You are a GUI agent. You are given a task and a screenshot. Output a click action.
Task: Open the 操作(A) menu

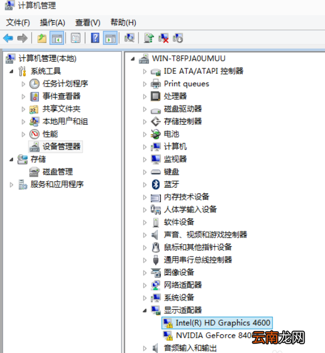click(x=53, y=22)
